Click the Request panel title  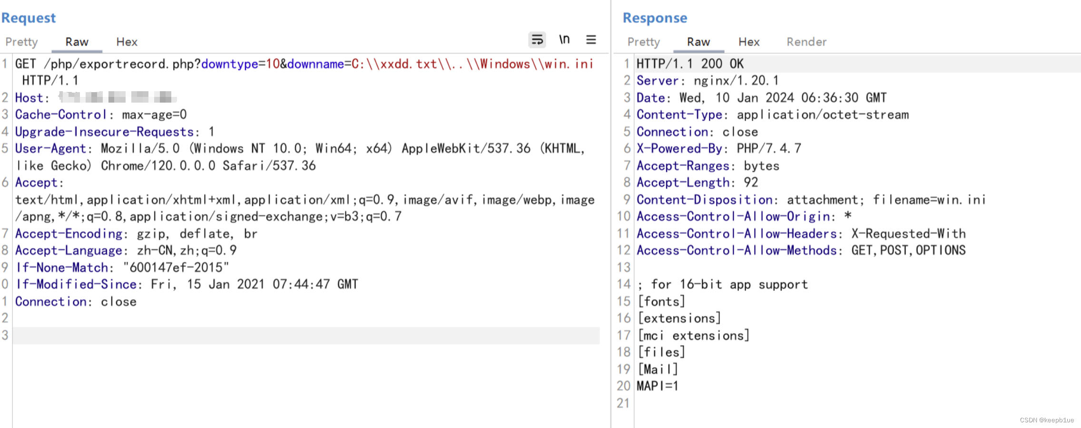pyautogui.click(x=29, y=18)
